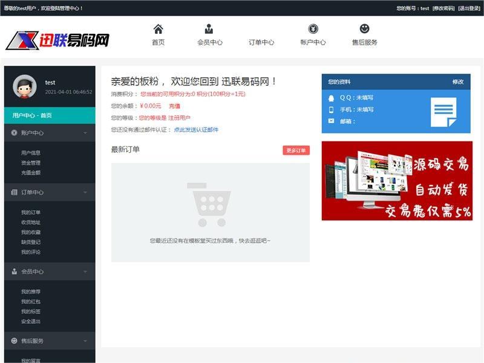Open 帐户中心 via its top navigation icon
484x363 pixels.
pos(313,28)
